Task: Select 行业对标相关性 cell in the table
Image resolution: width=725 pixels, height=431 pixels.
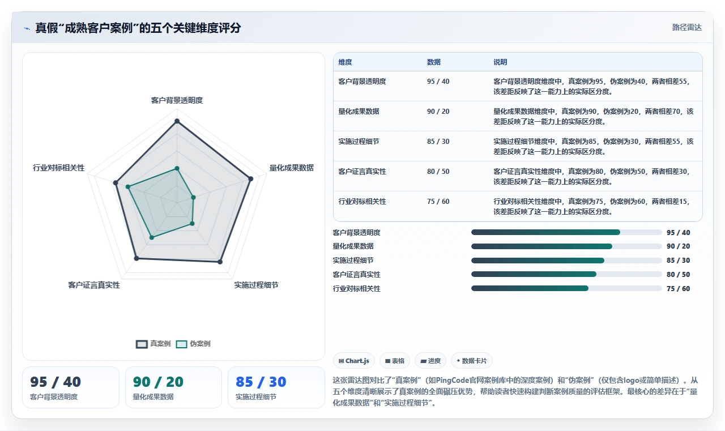Action: point(362,202)
